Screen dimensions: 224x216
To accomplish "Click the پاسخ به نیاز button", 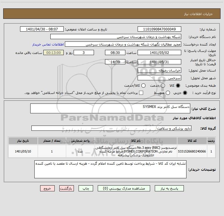I will (x=169, y=188).
